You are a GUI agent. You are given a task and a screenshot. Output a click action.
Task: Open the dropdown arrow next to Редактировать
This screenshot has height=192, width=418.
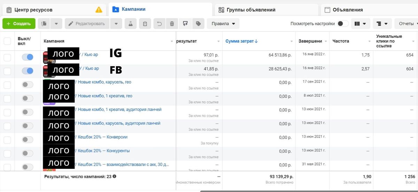point(116,24)
